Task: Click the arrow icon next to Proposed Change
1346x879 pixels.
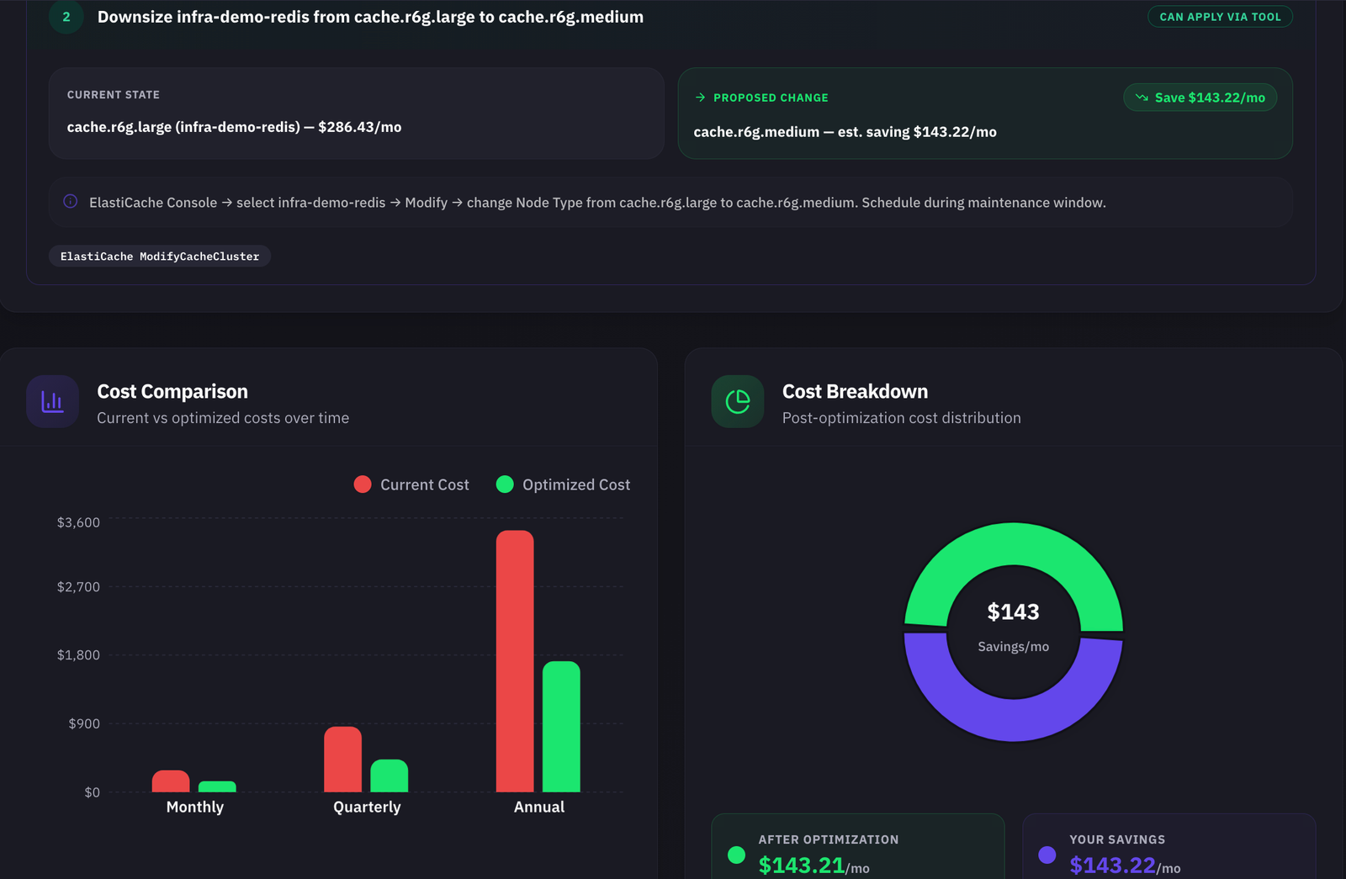Action: pos(700,98)
